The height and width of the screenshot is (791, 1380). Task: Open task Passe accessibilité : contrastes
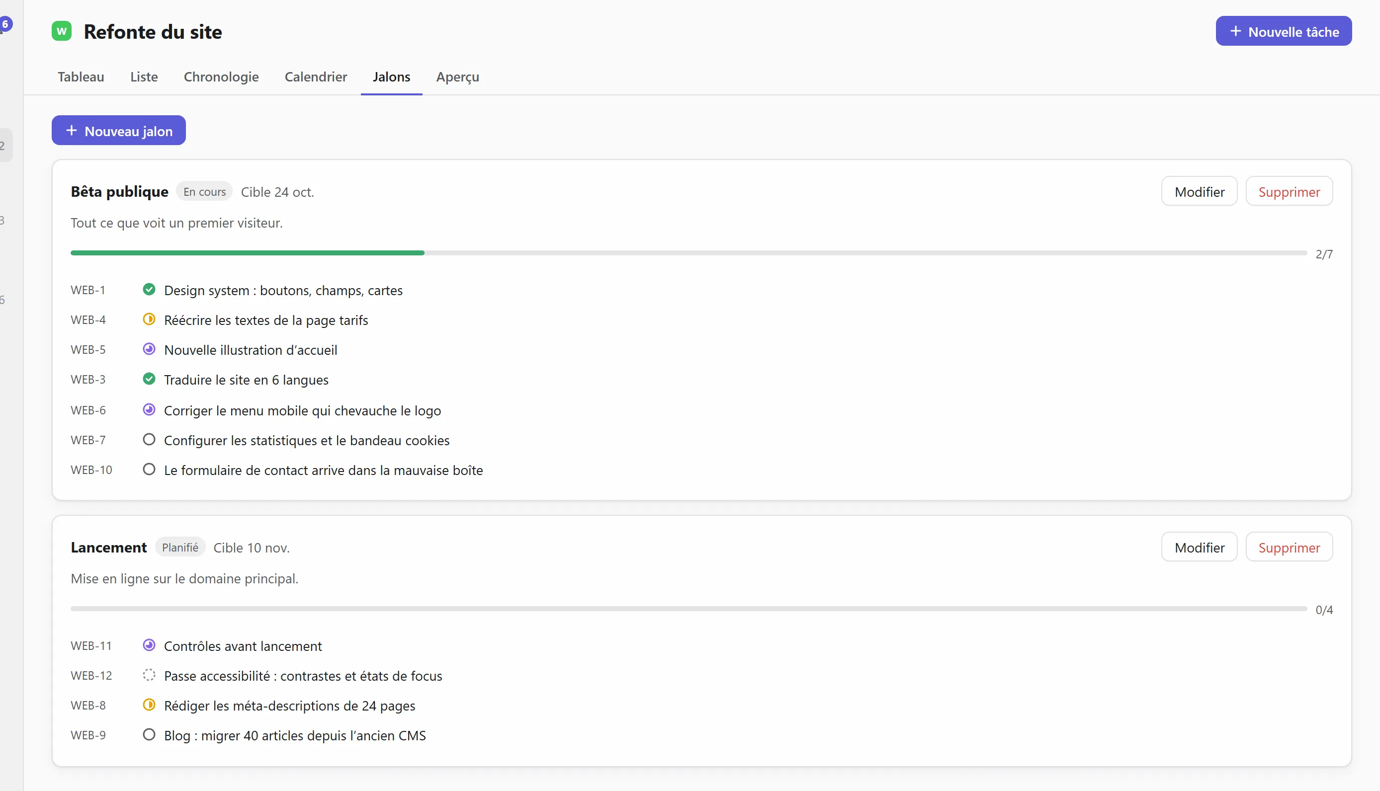click(x=303, y=676)
